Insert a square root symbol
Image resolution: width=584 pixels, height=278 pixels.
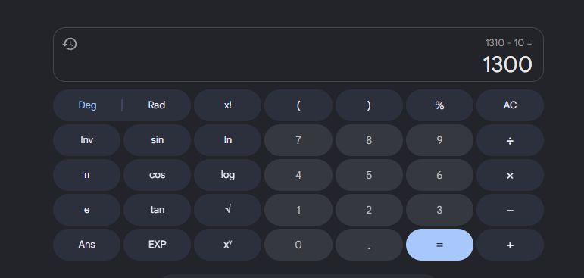[x=227, y=210]
